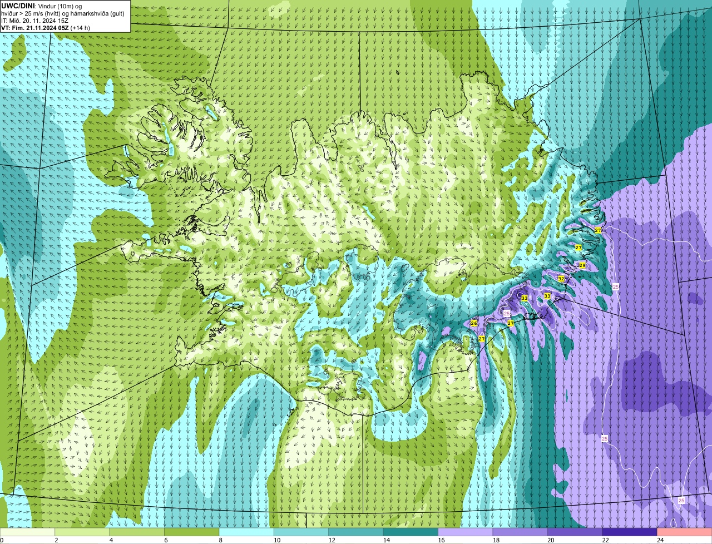Click the olive-green legend swatch between 6 and 8
The width and height of the screenshot is (712, 544).
coord(192,532)
